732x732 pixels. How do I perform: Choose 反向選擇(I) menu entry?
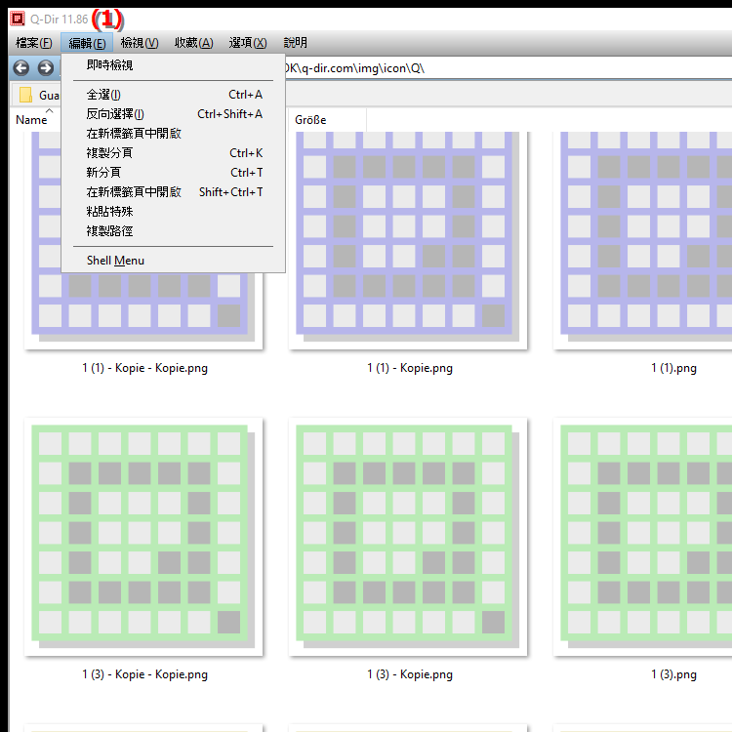pos(173,114)
